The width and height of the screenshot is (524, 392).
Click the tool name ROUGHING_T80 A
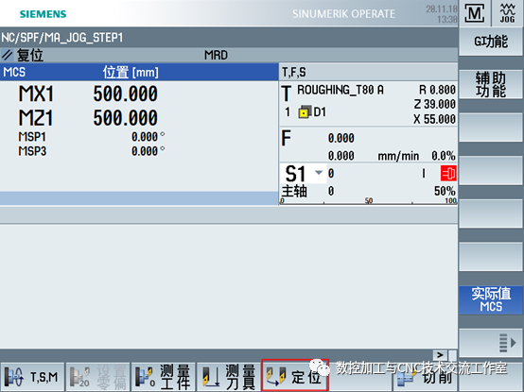click(341, 90)
